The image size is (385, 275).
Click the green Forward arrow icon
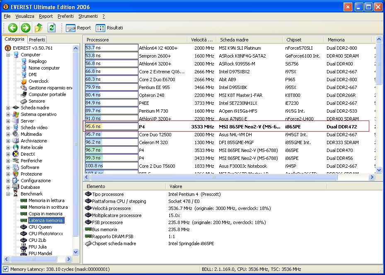pos(26,28)
